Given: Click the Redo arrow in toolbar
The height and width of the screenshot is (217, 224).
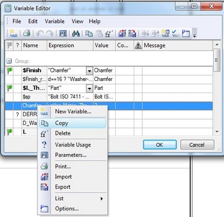Looking at the screenshot, I should tap(50, 34).
